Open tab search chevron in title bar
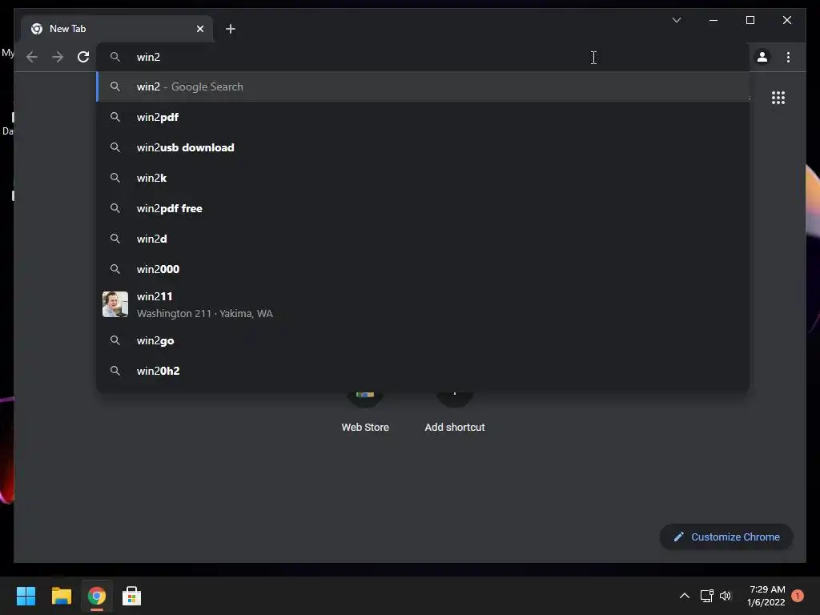820x615 pixels. point(676,20)
